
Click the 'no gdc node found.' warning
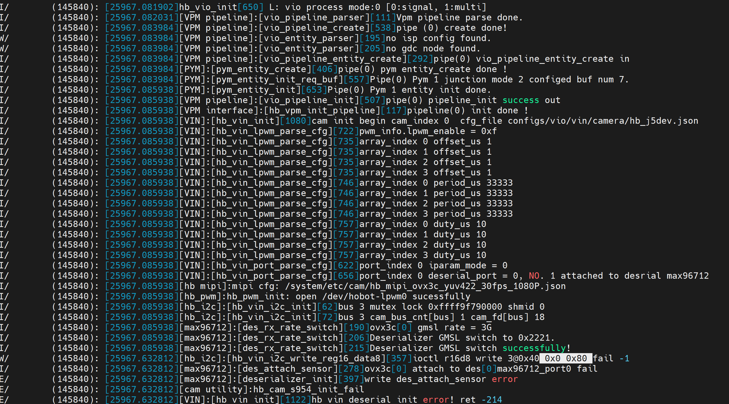pos(433,49)
